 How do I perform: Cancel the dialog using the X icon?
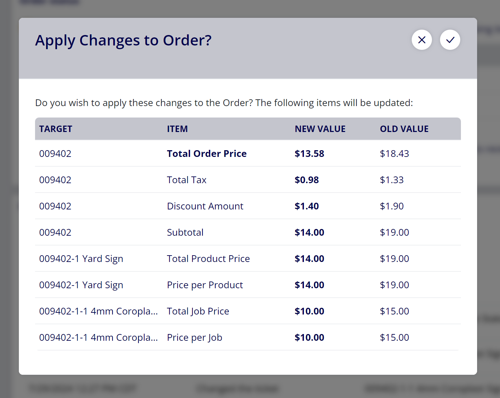click(x=422, y=40)
